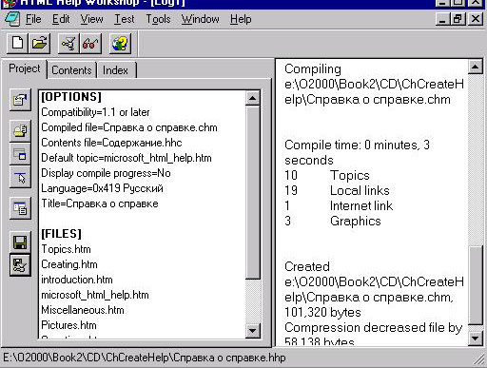Open the File menu

(x=33, y=19)
